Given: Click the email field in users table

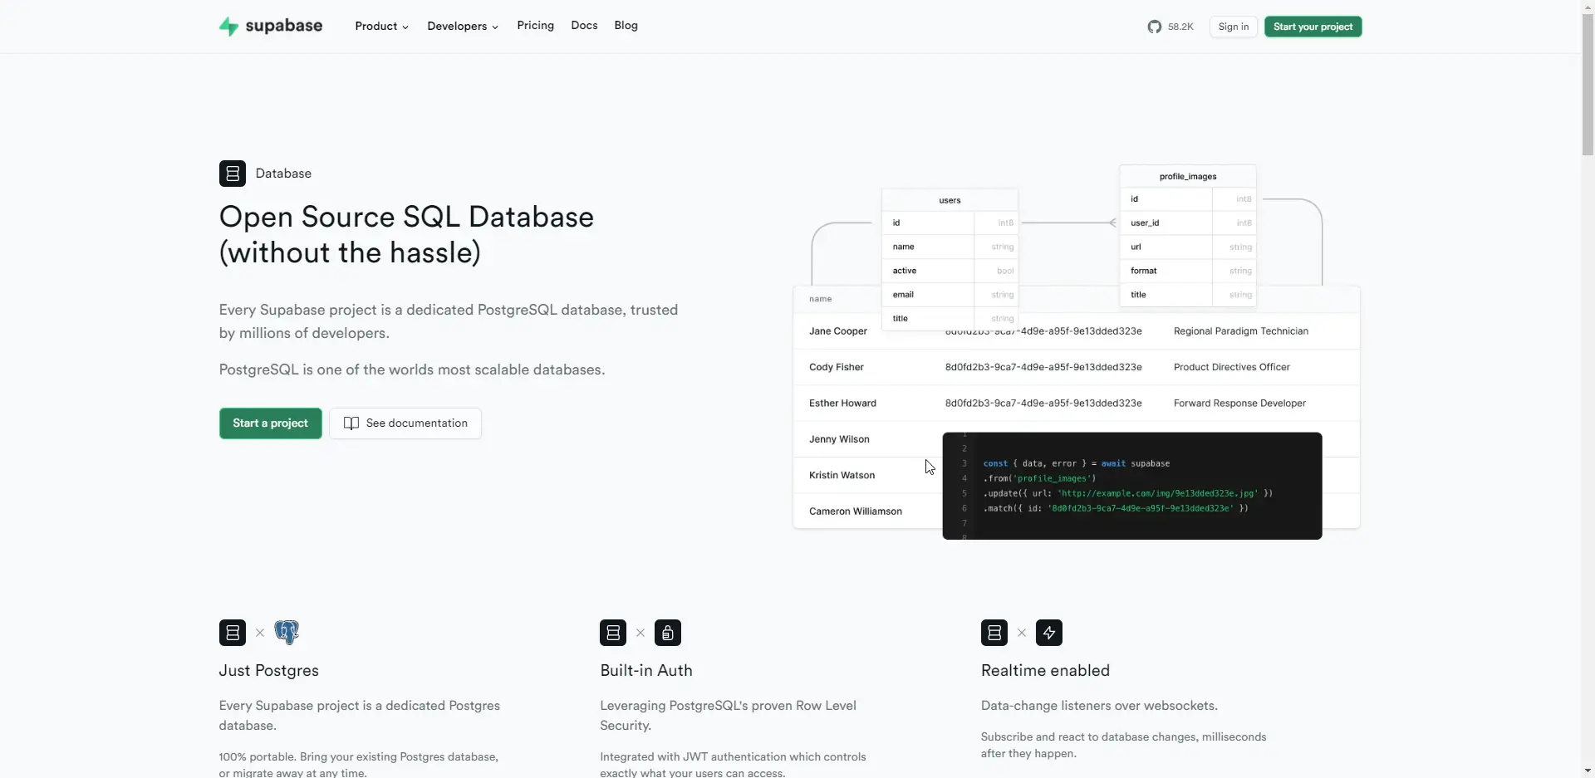Looking at the screenshot, I should pos(903,295).
